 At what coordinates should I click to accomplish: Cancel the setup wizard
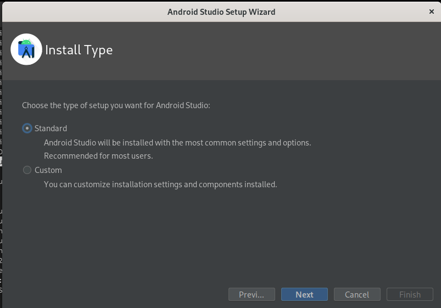[x=357, y=294]
